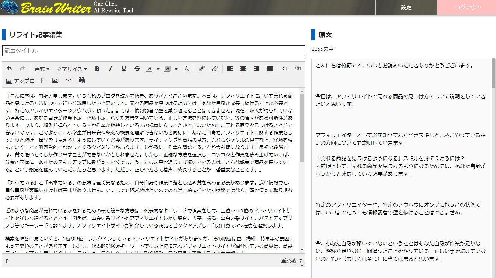496x278 pixels.
Task: Apply the background color swatch
Action: point(167,69)
